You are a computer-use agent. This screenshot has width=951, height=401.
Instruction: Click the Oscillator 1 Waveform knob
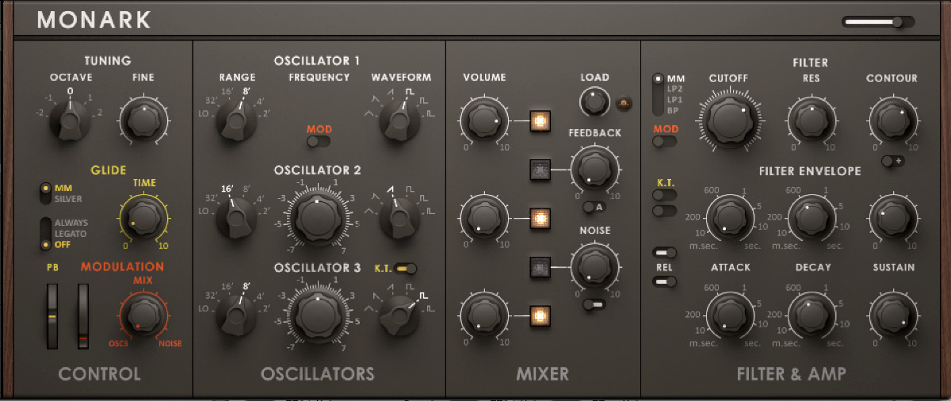point(399,120)
